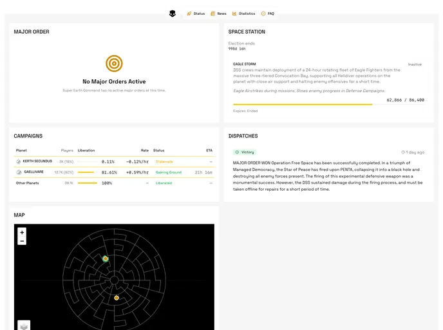This screenshot has width=443, height=330.
Task: Click the EAGLE STORM action title
Action: click(245, 64)
